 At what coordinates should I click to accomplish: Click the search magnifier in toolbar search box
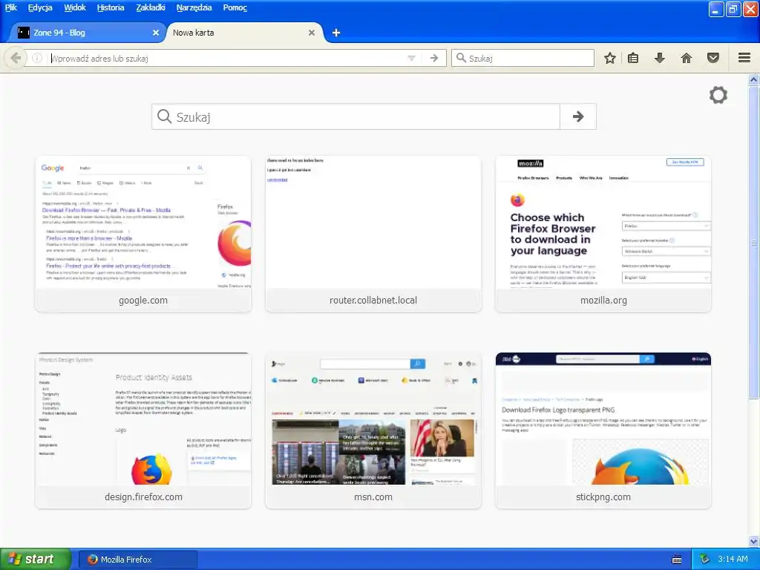[462, 58]
